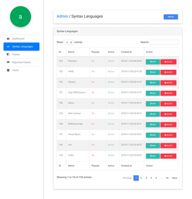Image resolution: width=192 pixels, height=199 pixels.
Task: Jump to last page 16
Action: pos(167,178)
